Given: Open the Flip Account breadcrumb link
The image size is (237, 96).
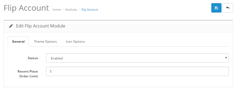Looking at the screenshot, I should (x=90, y=10).
